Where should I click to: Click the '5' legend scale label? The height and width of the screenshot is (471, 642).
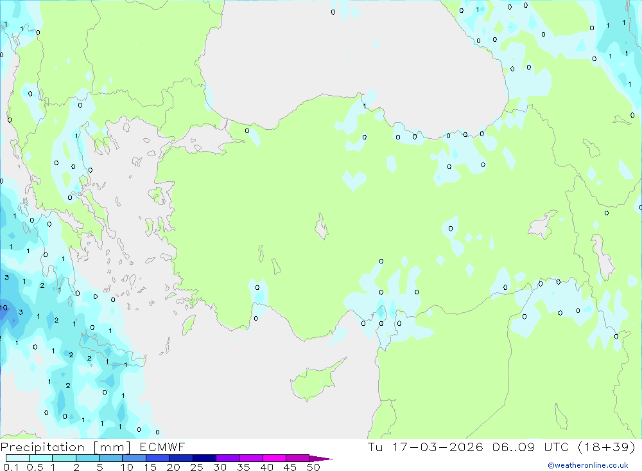coord(100,467)
